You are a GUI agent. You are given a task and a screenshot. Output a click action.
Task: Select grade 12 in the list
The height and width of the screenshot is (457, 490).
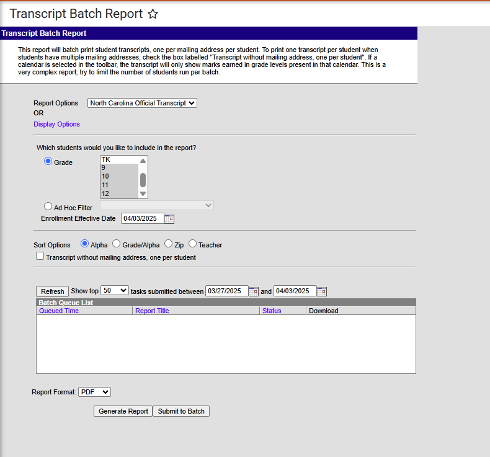119,193
